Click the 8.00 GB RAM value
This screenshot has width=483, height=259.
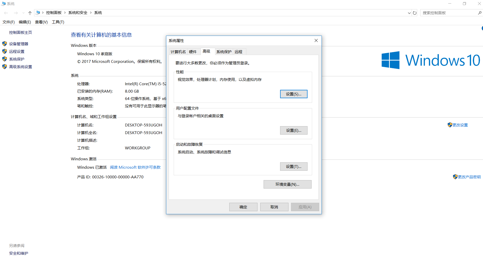pos(132,91)
